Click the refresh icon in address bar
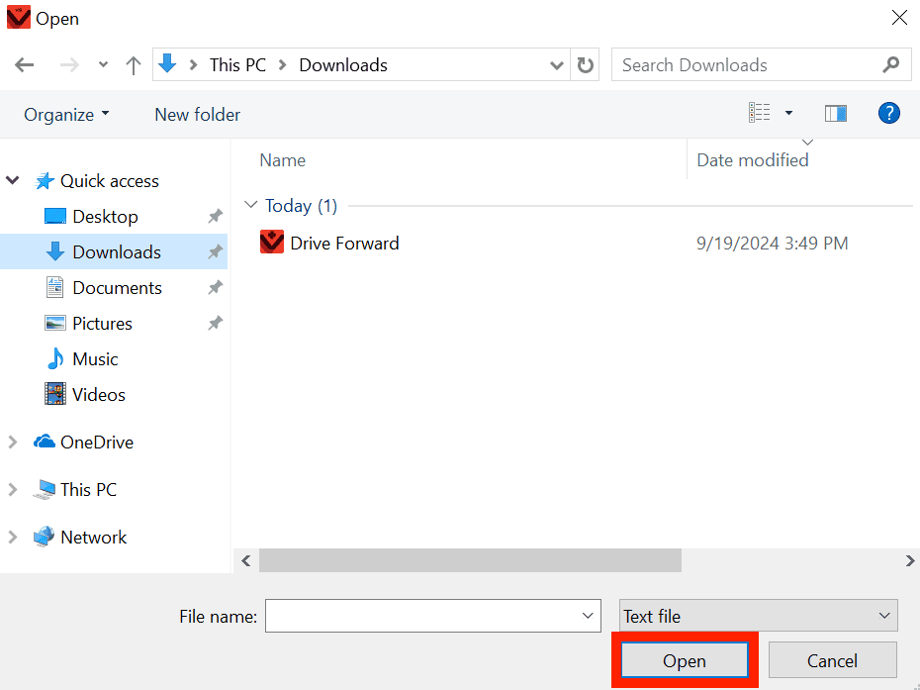920x690 pixels. (586, 64)
